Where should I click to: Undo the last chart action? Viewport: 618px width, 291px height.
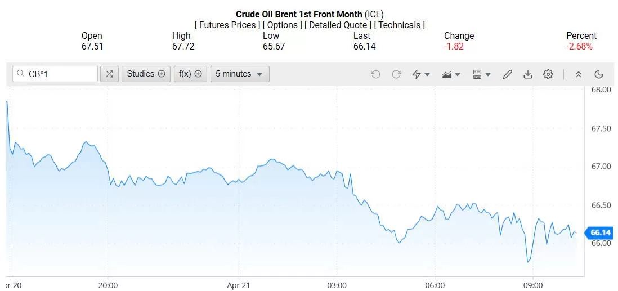pos(375,74)
